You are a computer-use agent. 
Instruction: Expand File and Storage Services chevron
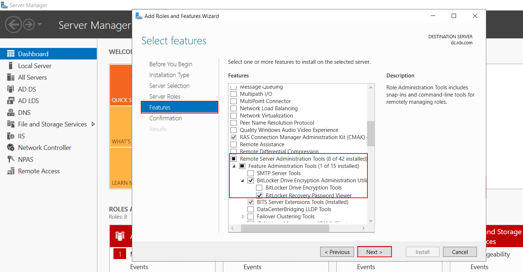[93, 124]
